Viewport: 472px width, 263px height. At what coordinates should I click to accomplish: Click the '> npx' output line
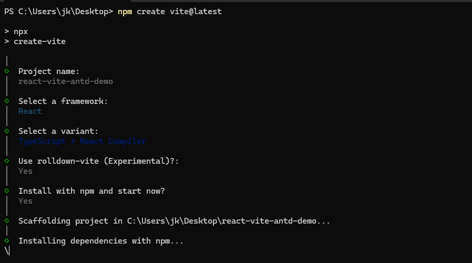(16, 31)
